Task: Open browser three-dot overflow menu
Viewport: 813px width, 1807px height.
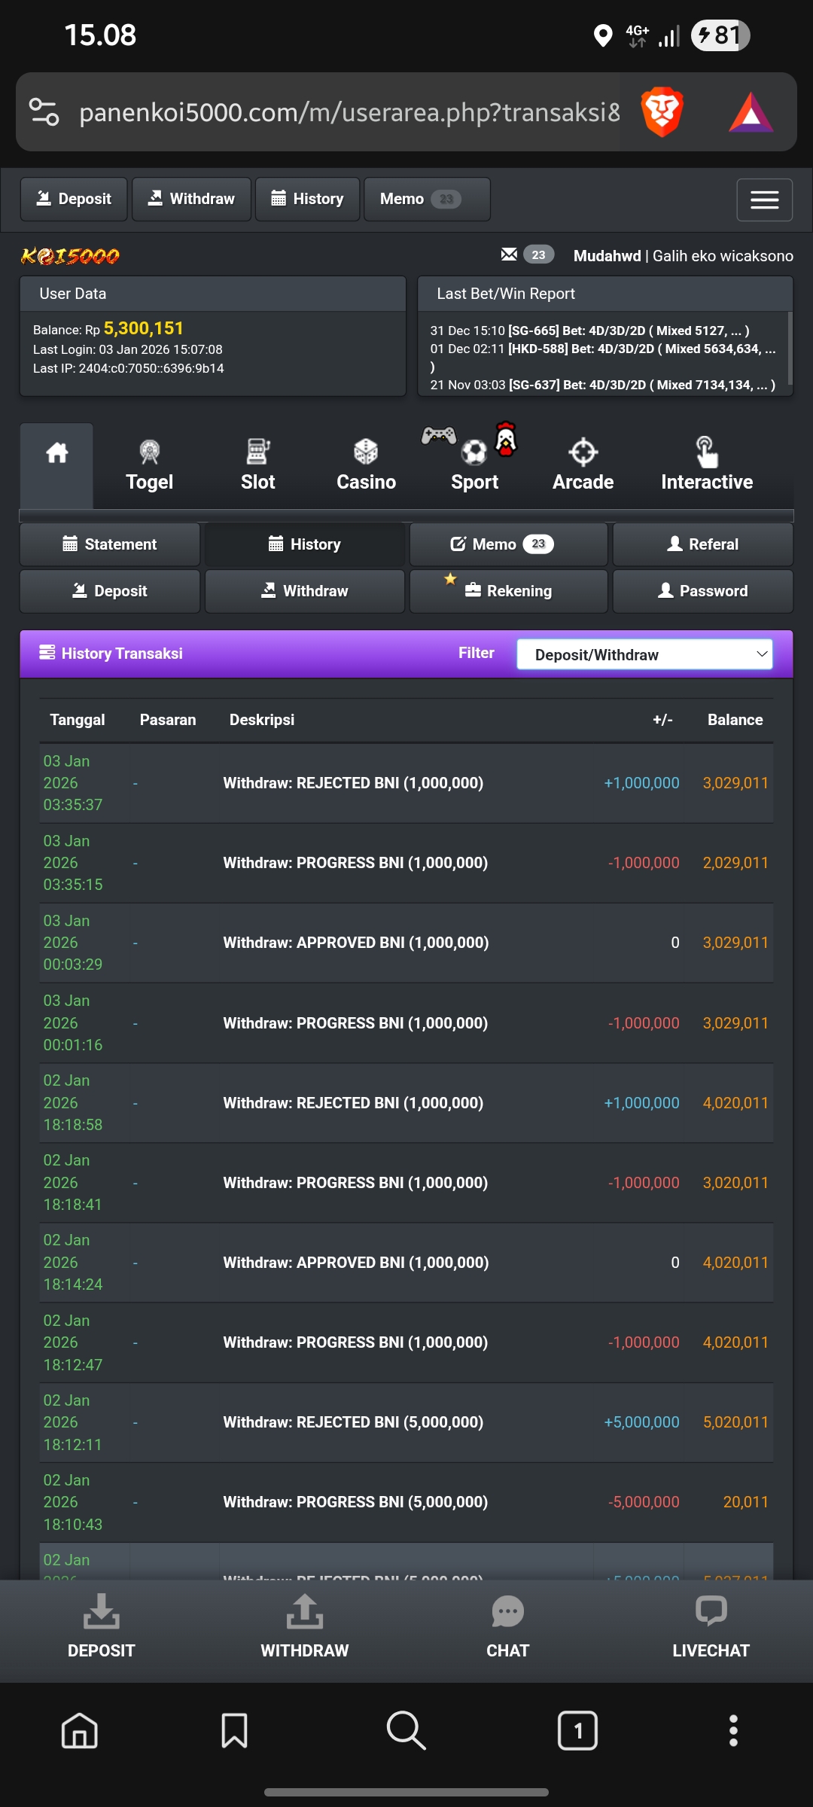Action: [x=733, y=1730]
